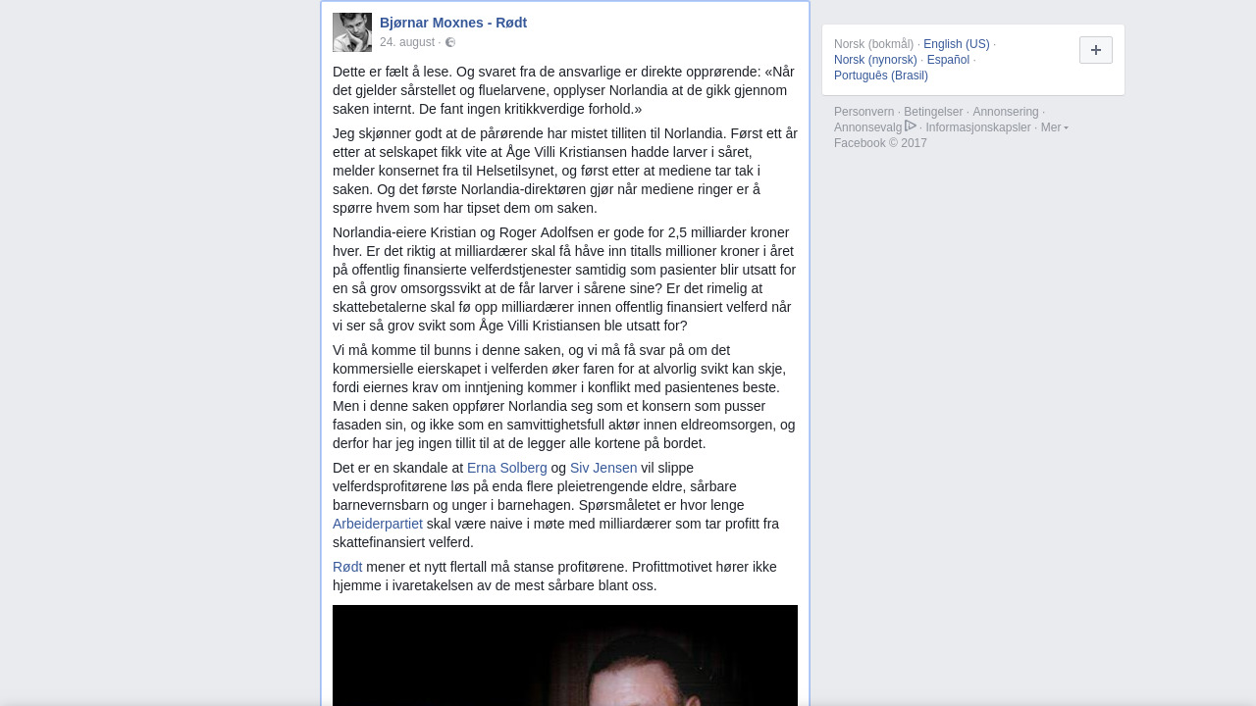Open the Annonsering footer link
The image size is (1256, 706).
(1006, 112)
